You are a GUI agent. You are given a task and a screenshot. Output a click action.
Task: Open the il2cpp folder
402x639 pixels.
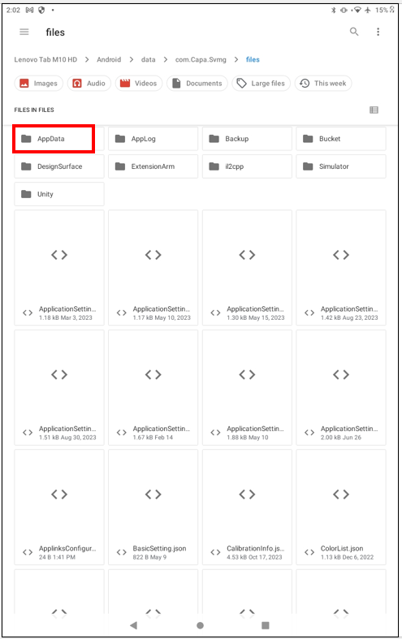click(247, 166)
